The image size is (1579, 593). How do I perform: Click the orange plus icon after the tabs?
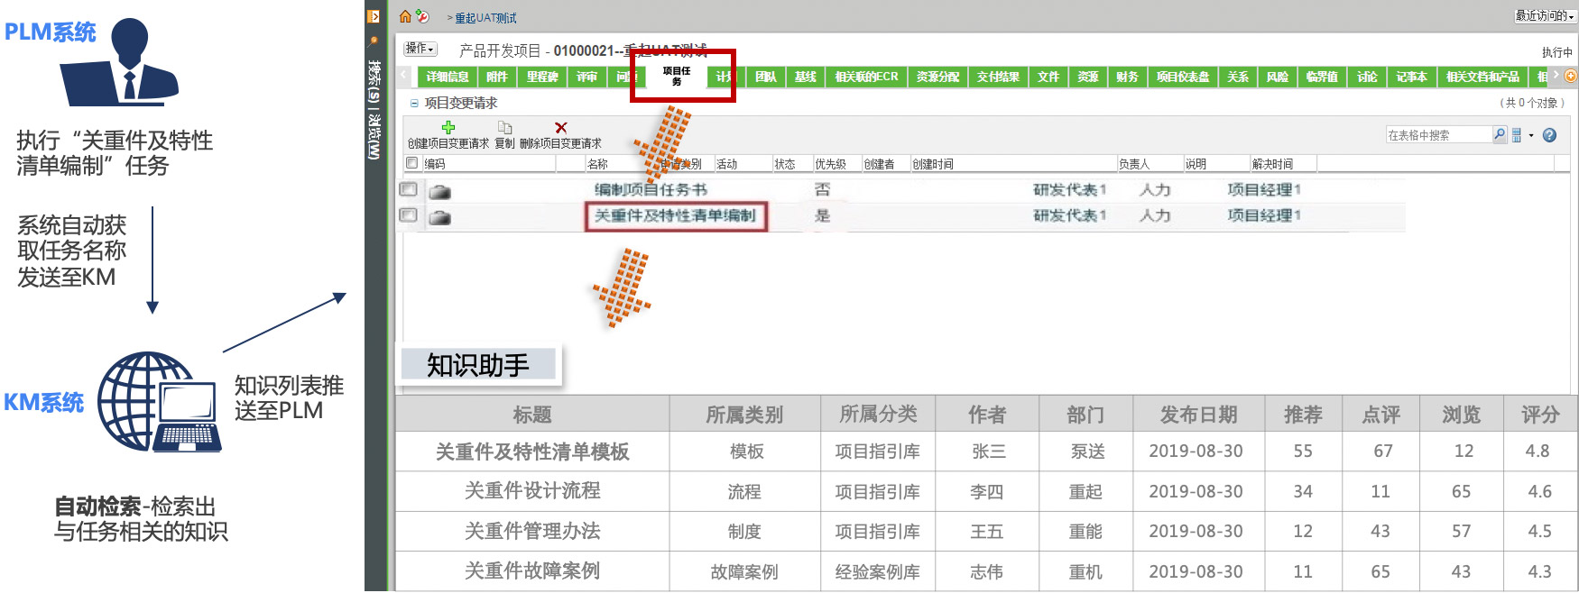(x=1570, y=77)
